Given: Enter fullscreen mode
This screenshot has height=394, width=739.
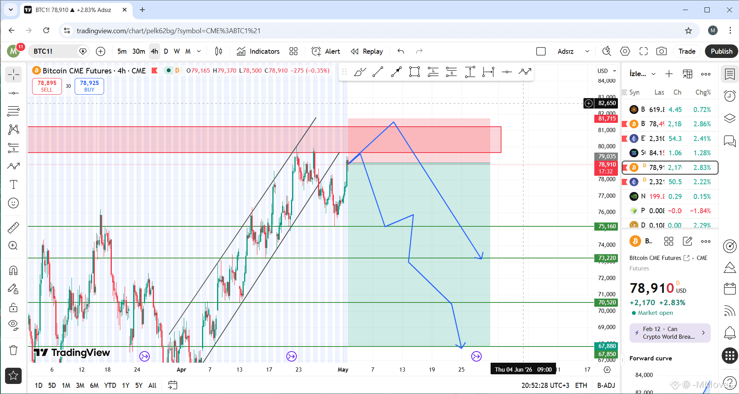Looking at the screenshot, I should [643, 51].
